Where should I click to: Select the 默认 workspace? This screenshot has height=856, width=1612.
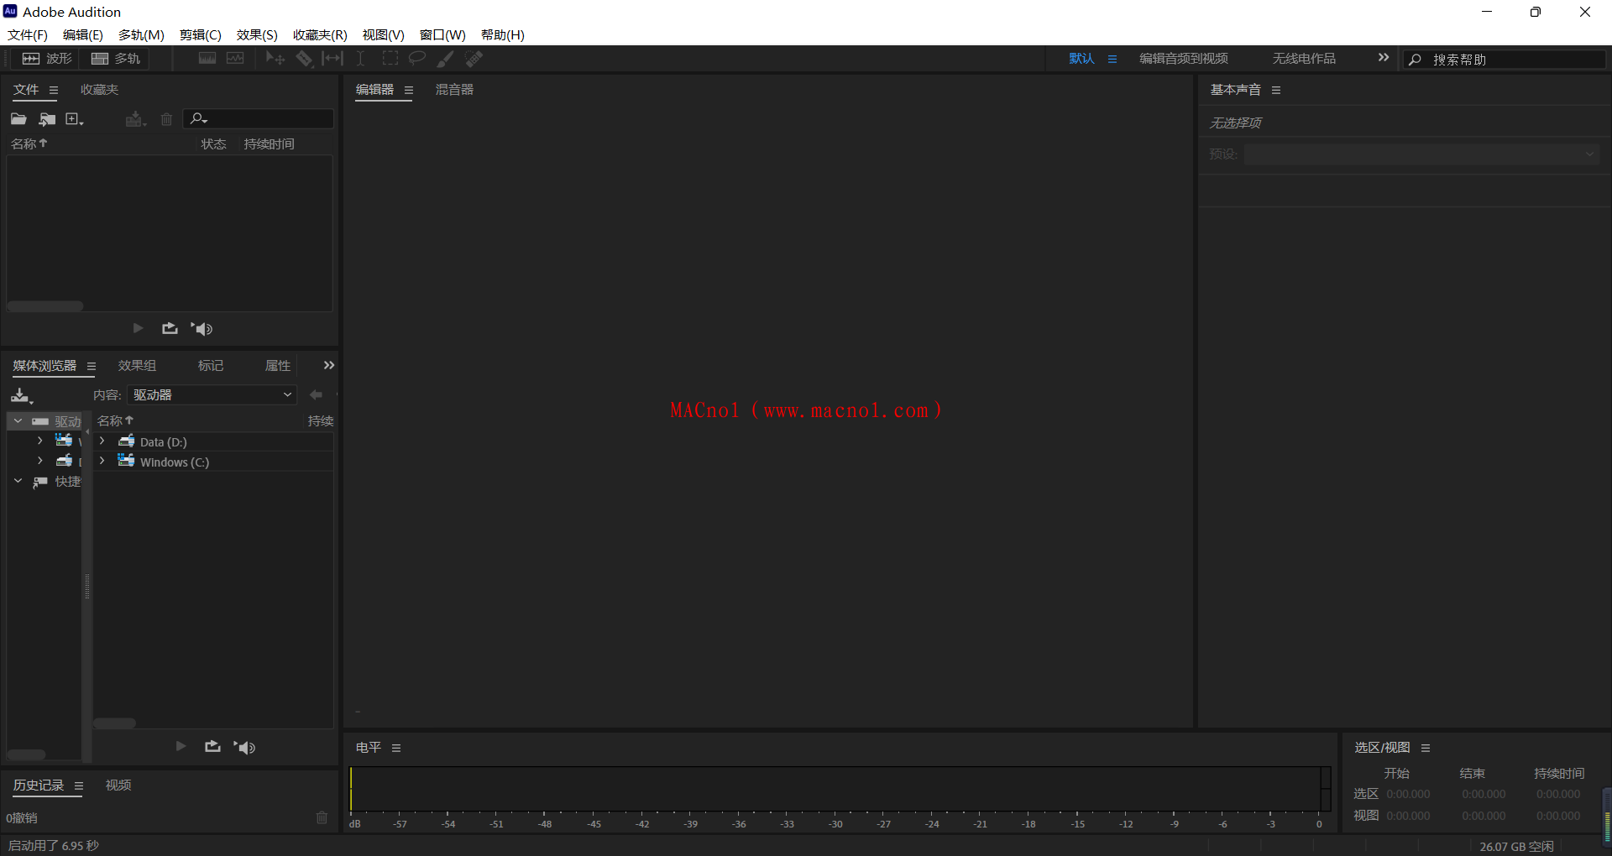coord(1081,59)
